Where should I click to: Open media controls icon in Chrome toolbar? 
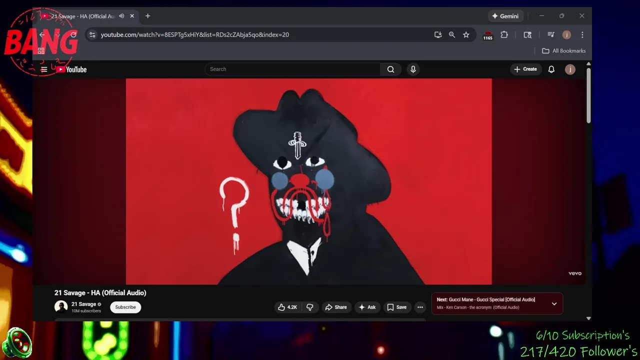pos(550,34)
